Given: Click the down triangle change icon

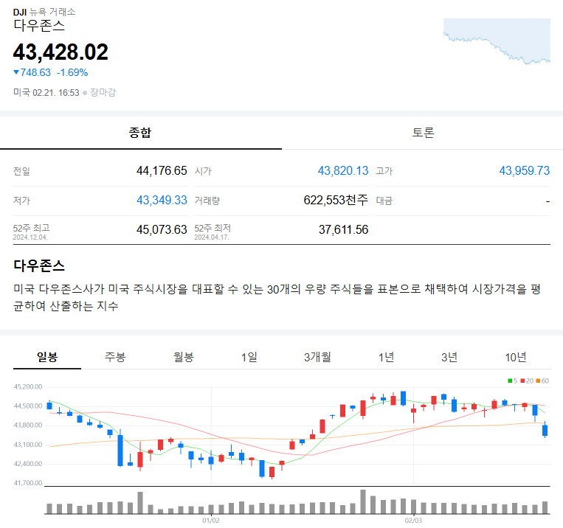Looking at the screenshot, I should coord(16,72).
